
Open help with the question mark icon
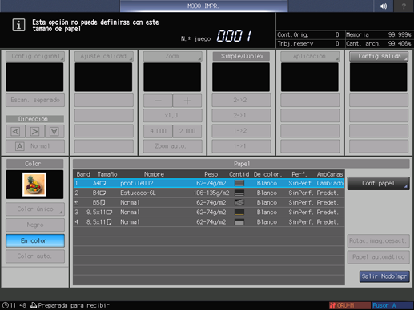[404, 6]
